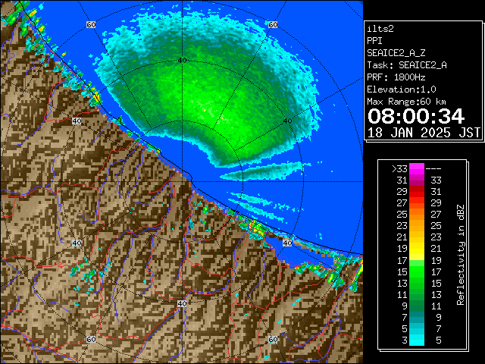Image resolution: width=485 pixels, height=364 pixels.
Task: Pick the bright magenta >33 dBZ swatch
Action: point(417,169)
